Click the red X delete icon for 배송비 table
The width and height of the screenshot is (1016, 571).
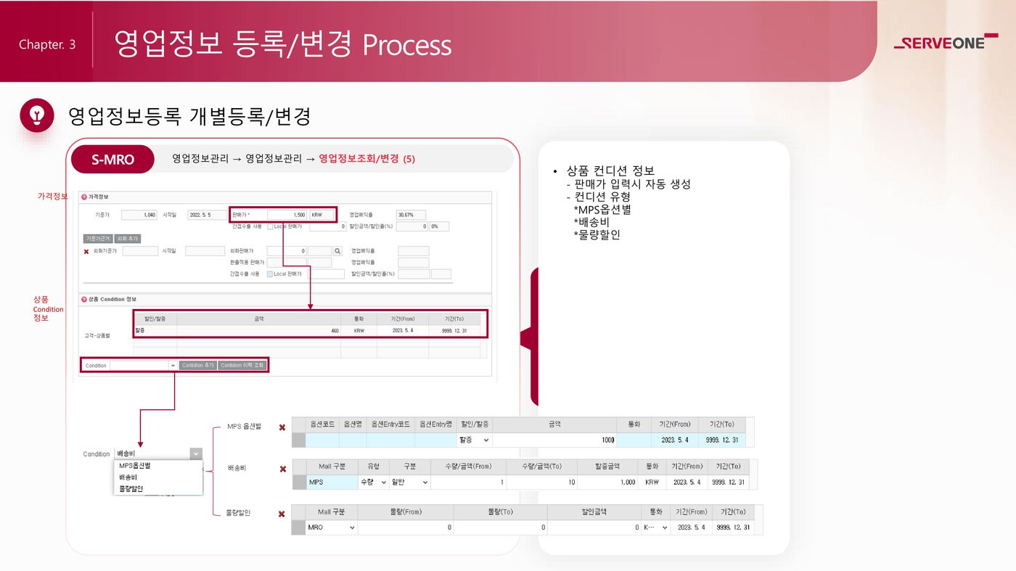(282, 469)
